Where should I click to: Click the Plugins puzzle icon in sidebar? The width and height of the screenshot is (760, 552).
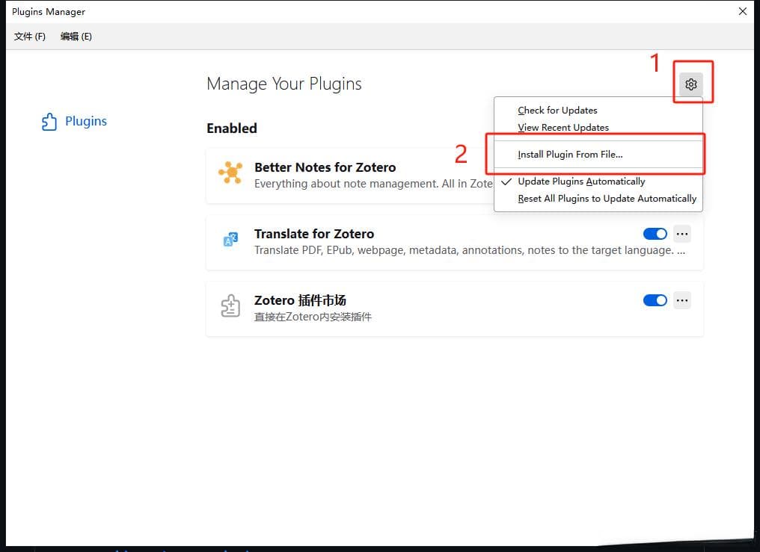(49, 122)
